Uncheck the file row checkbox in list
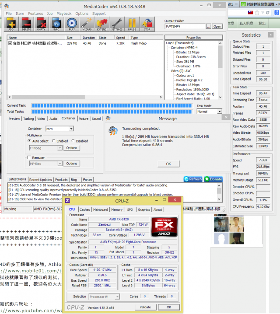The height and width of the screenshot is (314, 280). pos(10,43)
